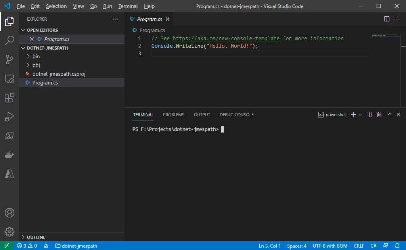Click the CRLF line ending selector
This screenshot has height=250, width=406.
358,246
